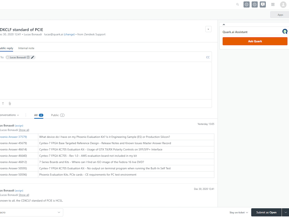Click the Ask Quark button
The image size is (289, 217).
point(255,41)
